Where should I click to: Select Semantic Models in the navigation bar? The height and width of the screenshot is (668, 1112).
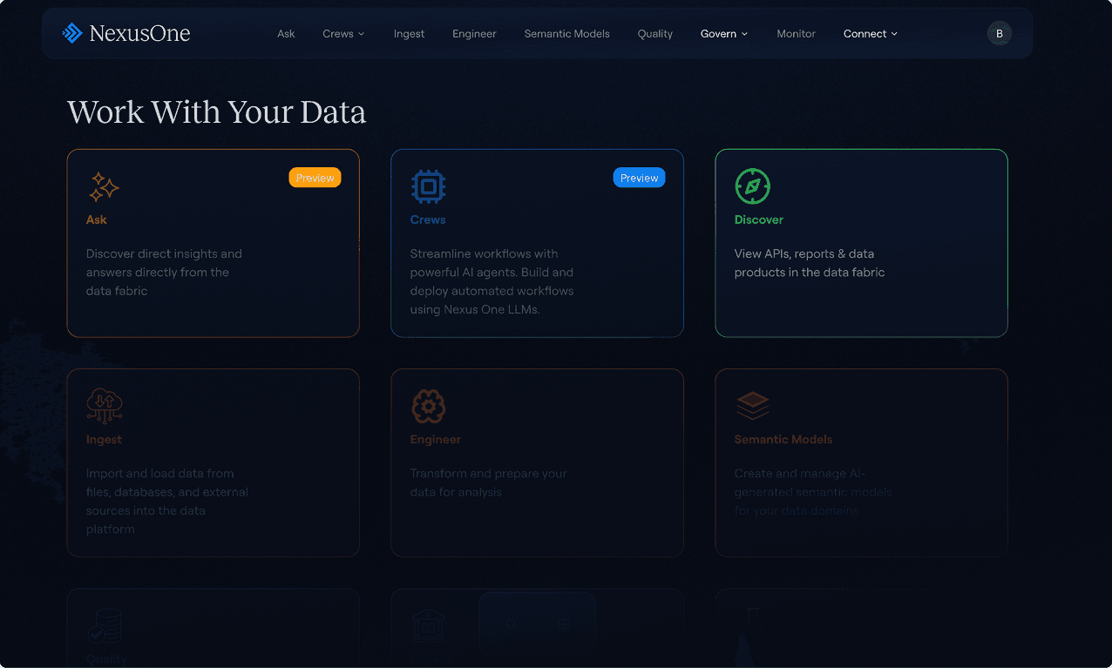point(566,33)
